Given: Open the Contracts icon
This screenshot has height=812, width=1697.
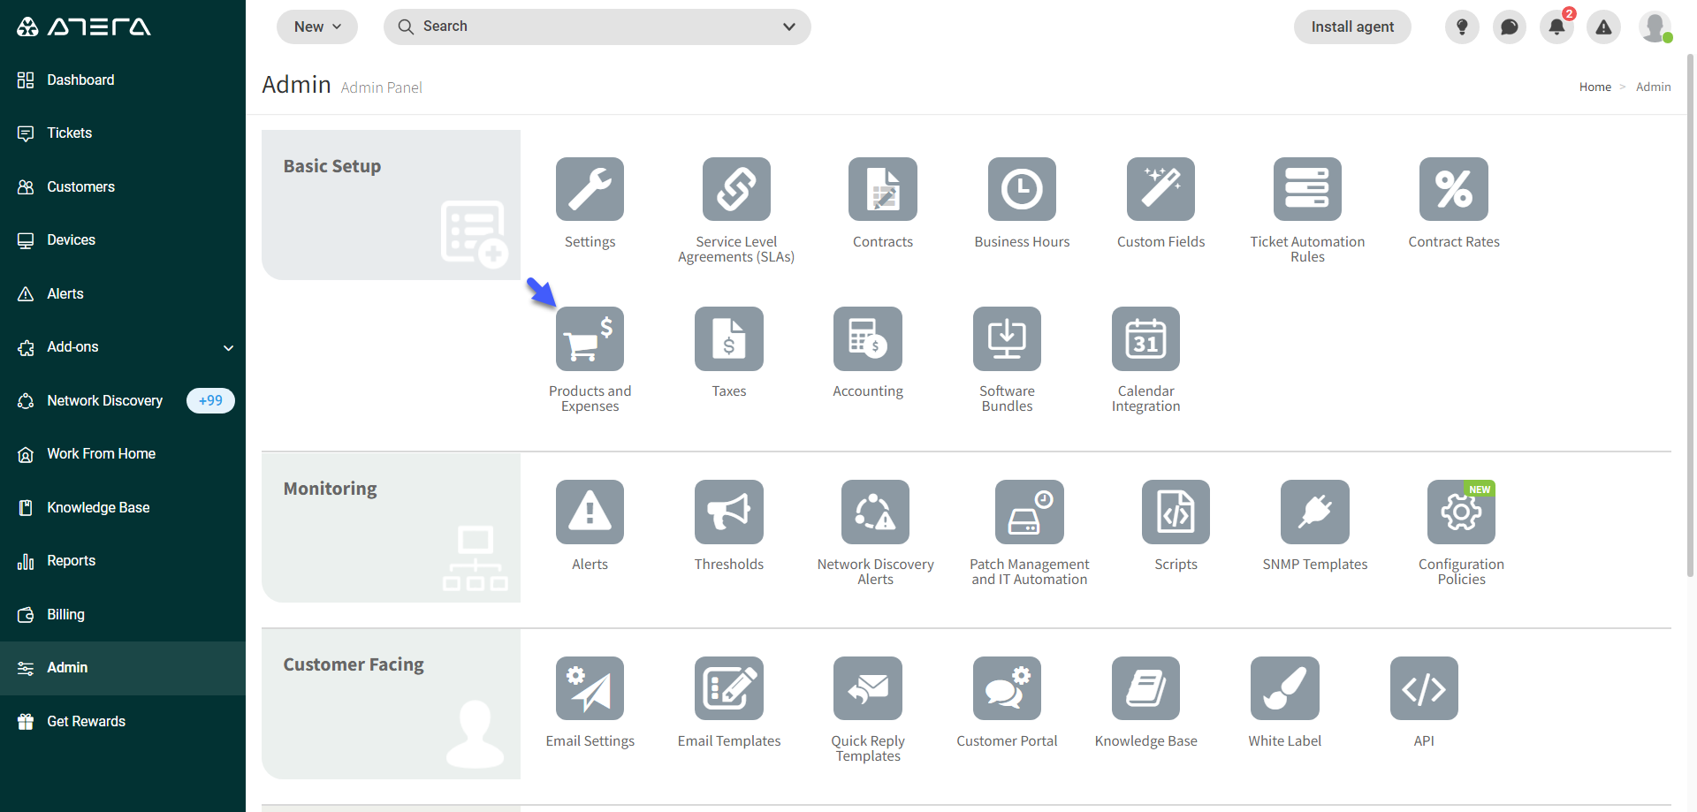Looking at the screenshot, I should (883, 189).
